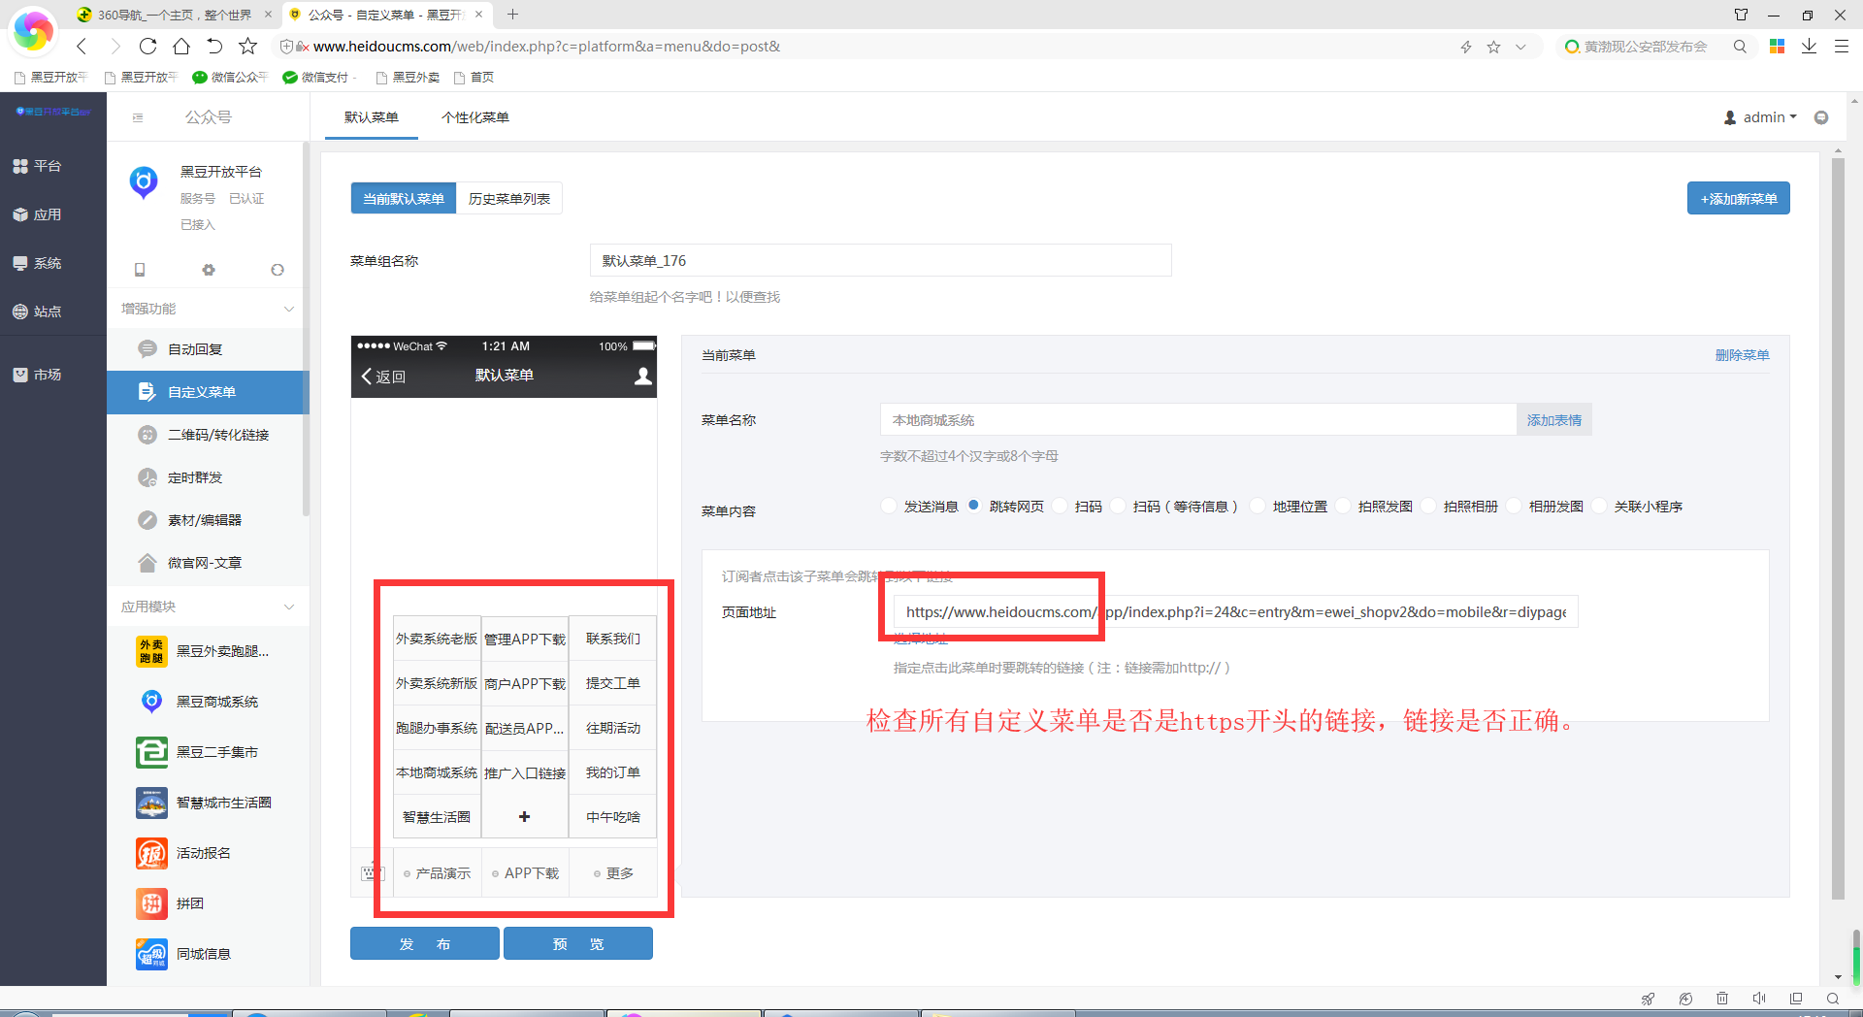
Task: Open 定时群发 in sidebar menu
Action: click(208, 477)
